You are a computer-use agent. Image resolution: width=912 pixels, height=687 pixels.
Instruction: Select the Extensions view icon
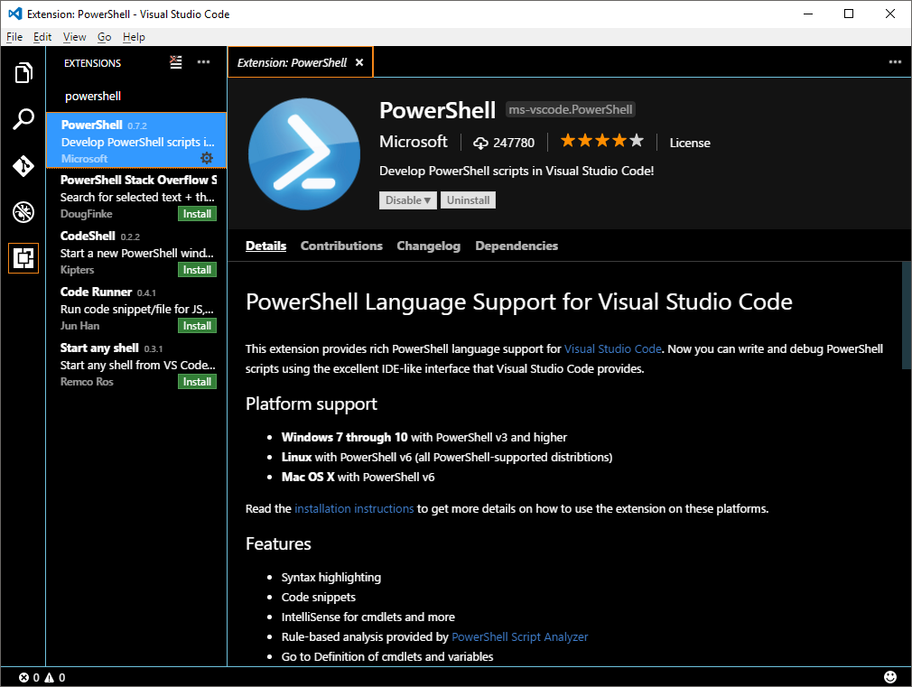tap(23, 257)
